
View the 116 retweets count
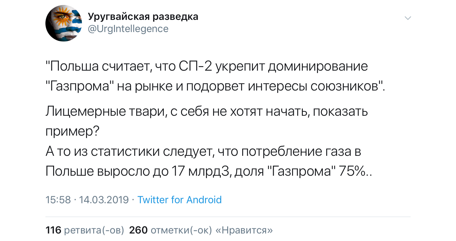point(53,230)
